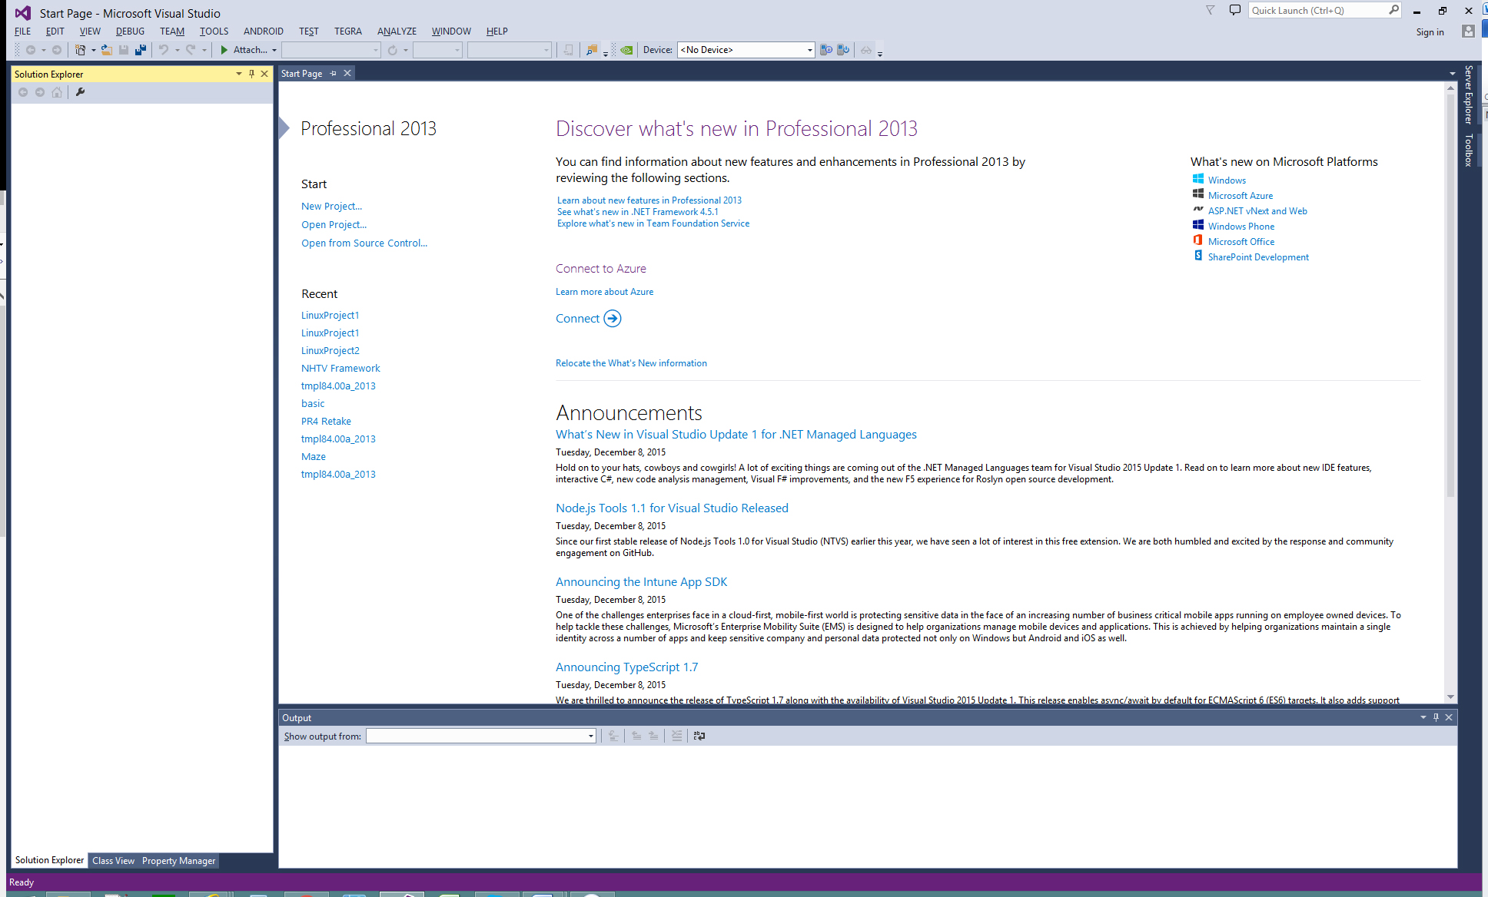Click the Start Page scrollbar down arrow
Viewport: 1488px width, 897px height.
pyautogui.click(x=1450, y=697)
